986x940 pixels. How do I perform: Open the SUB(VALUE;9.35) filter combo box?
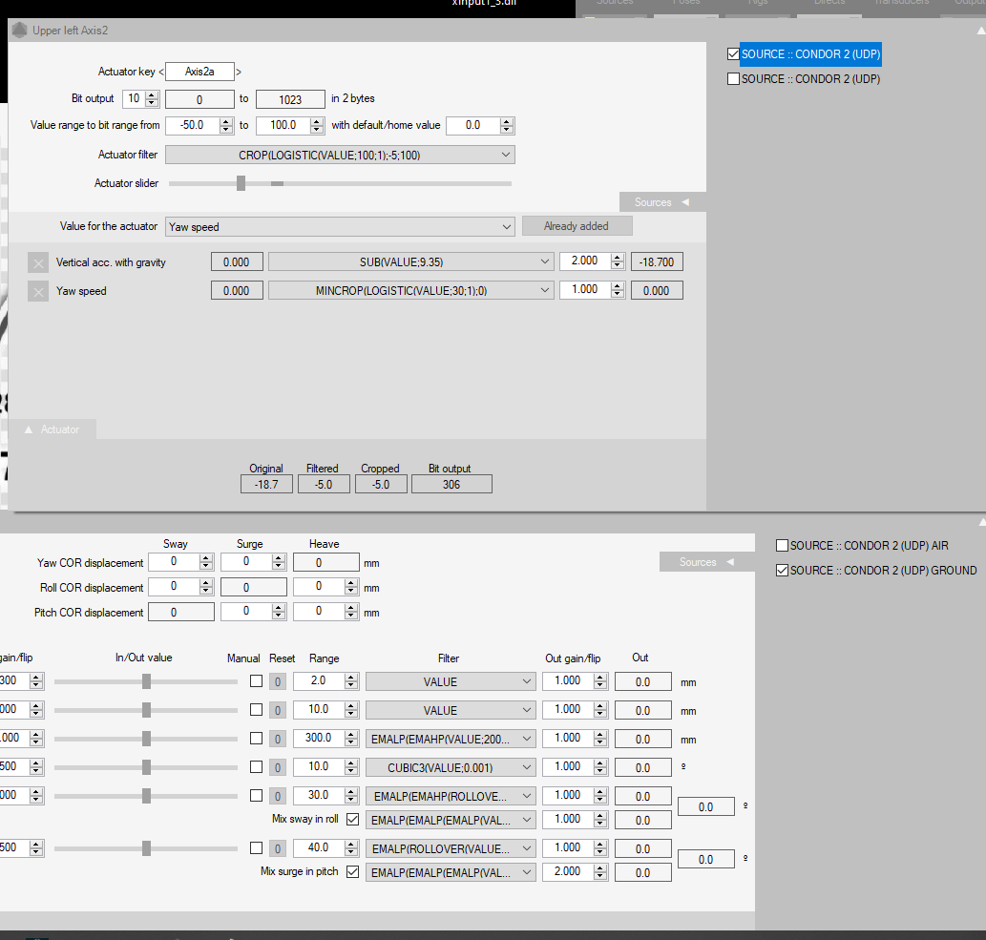(x=544, y=261)
